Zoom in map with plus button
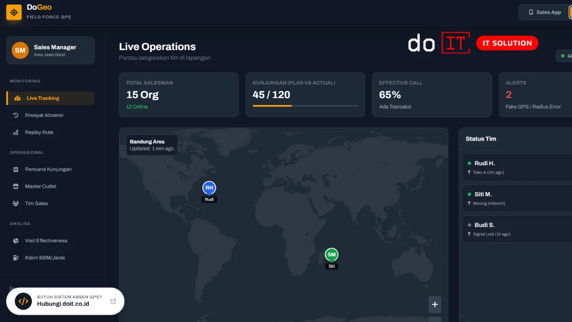This screenshot has width=572, height=322. pos(435,305)
